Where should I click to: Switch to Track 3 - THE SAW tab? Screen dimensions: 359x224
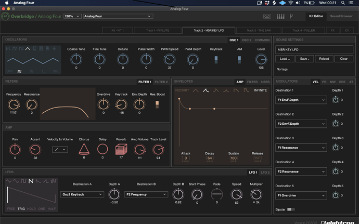(259, 30)
